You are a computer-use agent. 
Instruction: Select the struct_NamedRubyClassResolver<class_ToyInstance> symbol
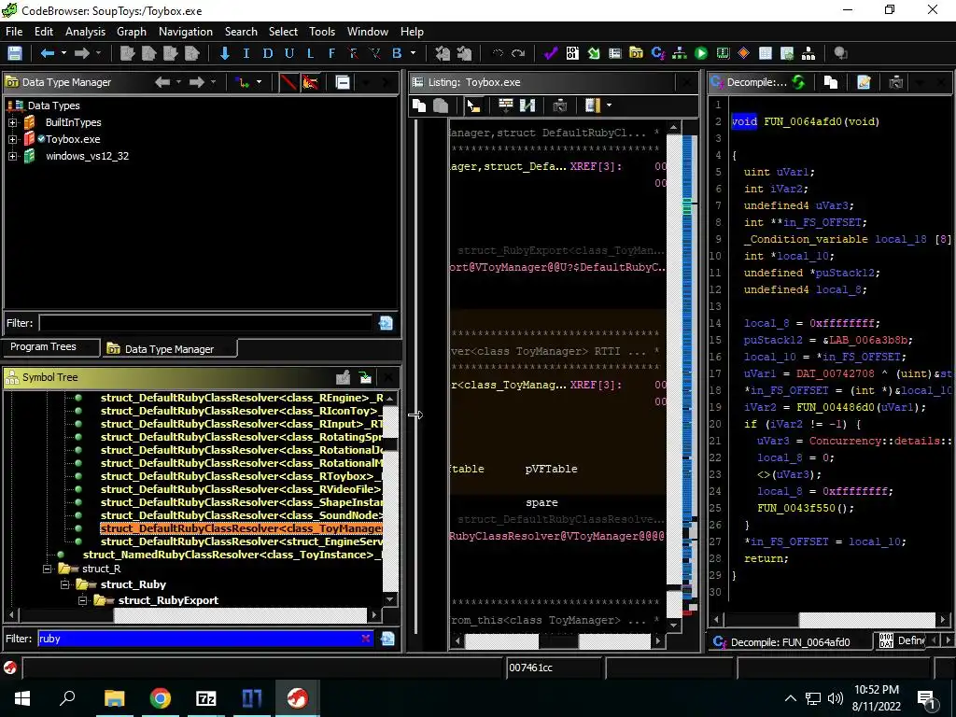tap(232, 555)
